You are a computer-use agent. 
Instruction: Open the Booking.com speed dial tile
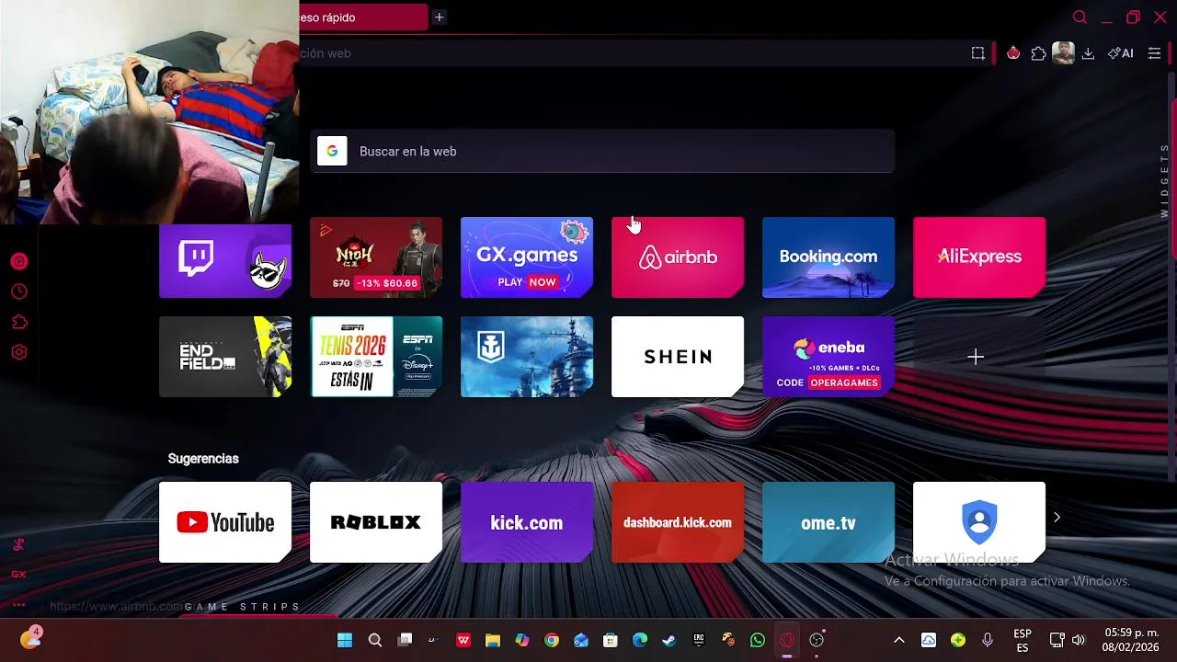(828, 257)
